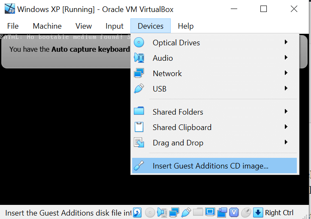
Task: Click the Shared Folders menu entry
Action: pyautogui.click(x=178, y=112)
